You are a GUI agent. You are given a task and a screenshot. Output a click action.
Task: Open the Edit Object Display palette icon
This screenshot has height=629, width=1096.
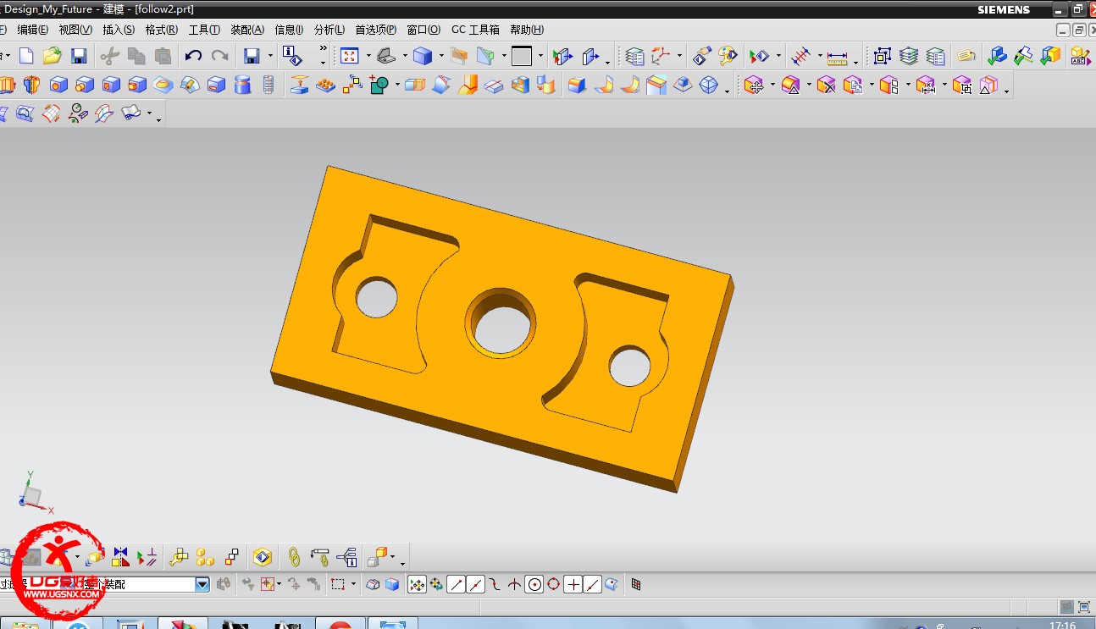[728, 57]
